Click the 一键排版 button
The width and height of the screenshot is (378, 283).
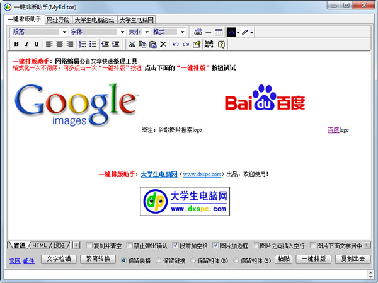[x=314, y=259]
